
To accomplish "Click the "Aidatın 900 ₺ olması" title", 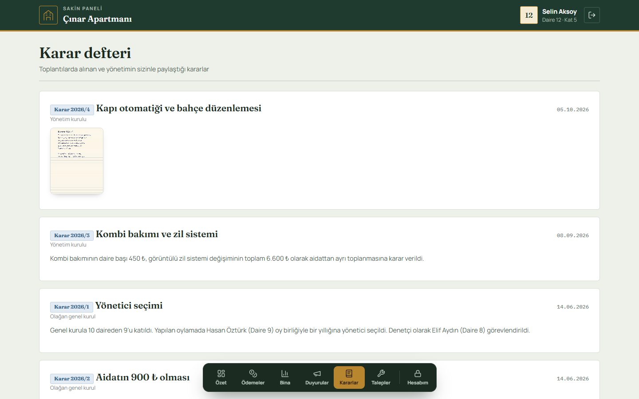I will (x=143, y=377).
